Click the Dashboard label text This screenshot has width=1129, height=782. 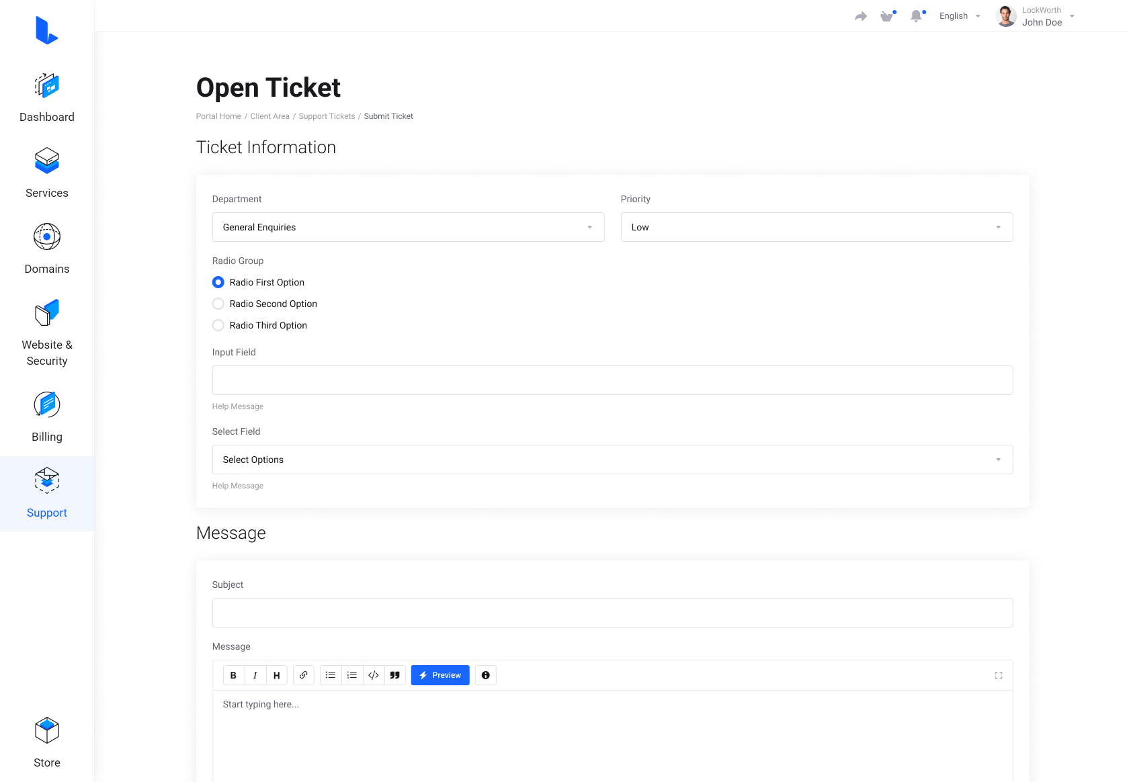[x=47, y=117]
